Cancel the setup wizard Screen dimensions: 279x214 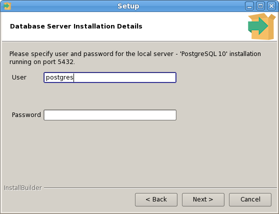point(250,199)
